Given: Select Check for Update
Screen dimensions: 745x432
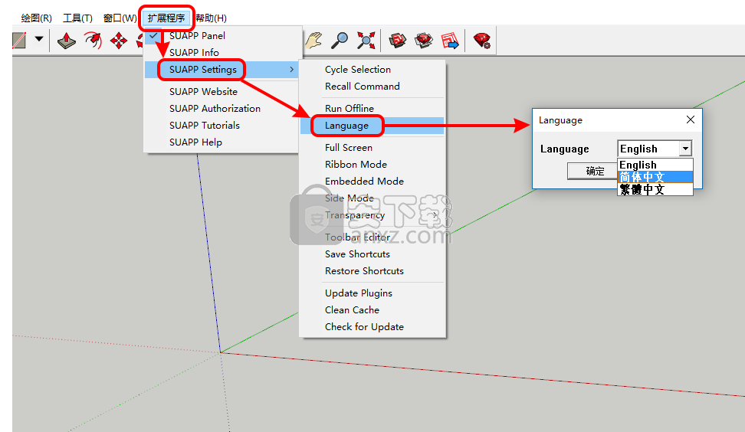Looking at the screenshot, I should pos(372,326).
